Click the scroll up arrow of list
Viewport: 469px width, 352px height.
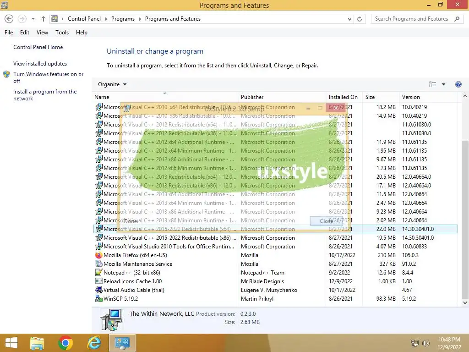465,96
